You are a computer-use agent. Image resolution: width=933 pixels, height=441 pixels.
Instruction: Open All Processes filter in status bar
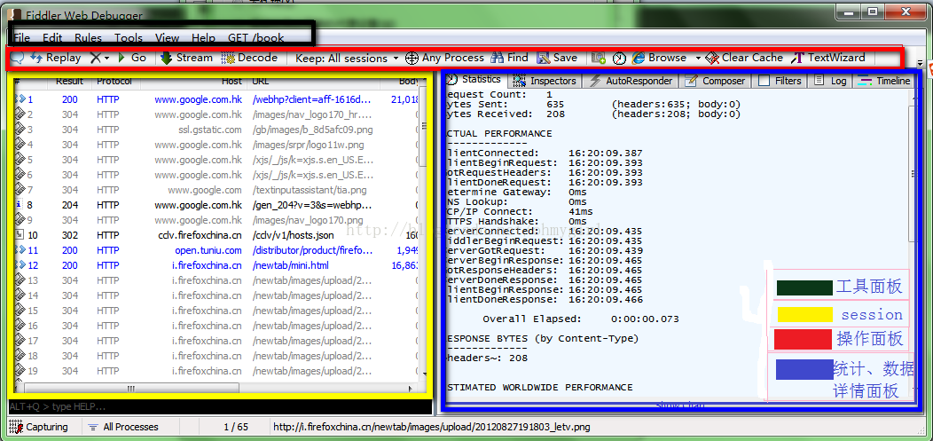coord(123,427)
